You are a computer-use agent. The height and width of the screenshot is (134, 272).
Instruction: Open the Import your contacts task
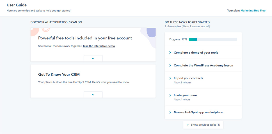pyautogui.click(x=203, y=80)
